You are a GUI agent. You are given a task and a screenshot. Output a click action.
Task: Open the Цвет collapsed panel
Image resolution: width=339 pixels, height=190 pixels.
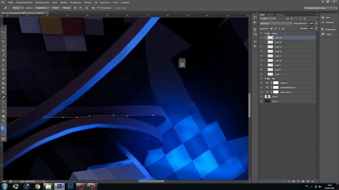[326, 17]
